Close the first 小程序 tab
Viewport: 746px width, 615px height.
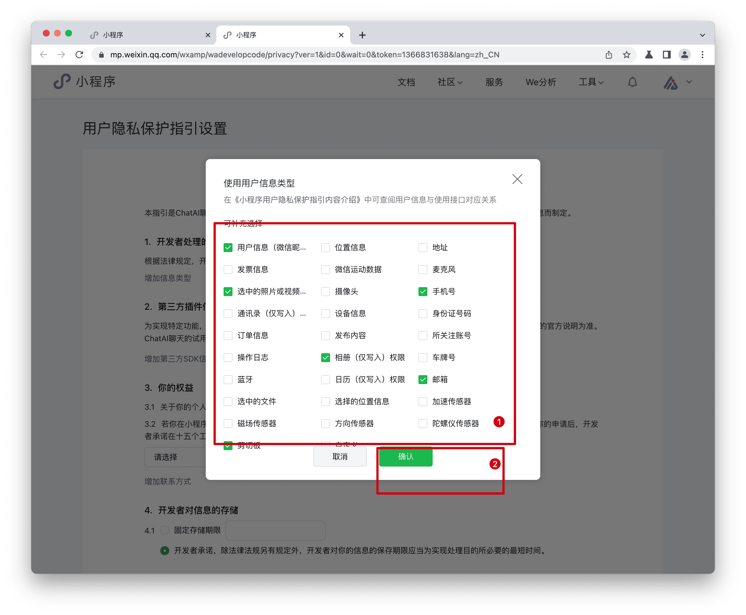pos(208,35)
